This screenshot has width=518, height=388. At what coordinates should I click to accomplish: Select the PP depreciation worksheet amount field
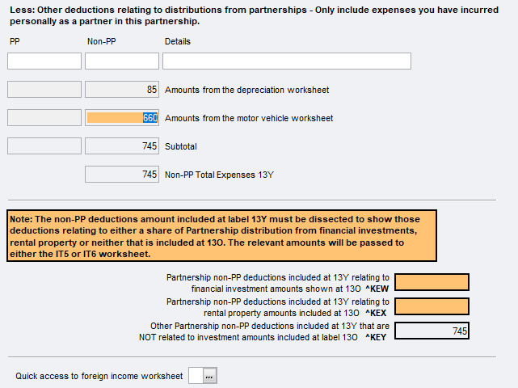[x=44, y=90]
